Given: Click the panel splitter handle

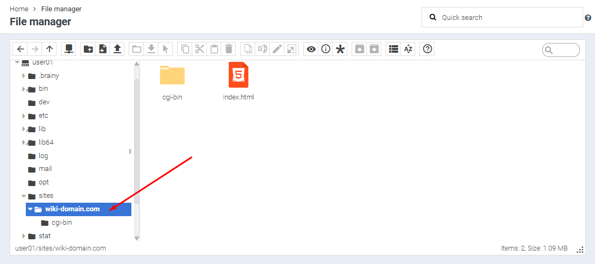Looking at the screenshot, I should click(130, 152).
